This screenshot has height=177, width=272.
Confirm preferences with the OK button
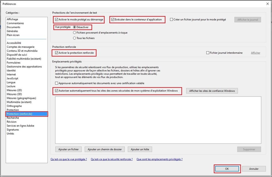227,169
